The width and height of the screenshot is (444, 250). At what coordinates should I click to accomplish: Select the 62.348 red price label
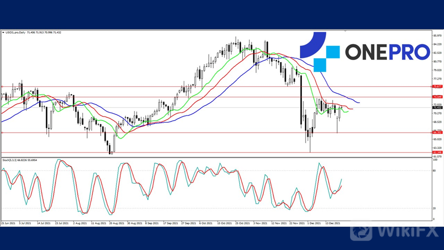pyautogui.click(x=438, y=152)
